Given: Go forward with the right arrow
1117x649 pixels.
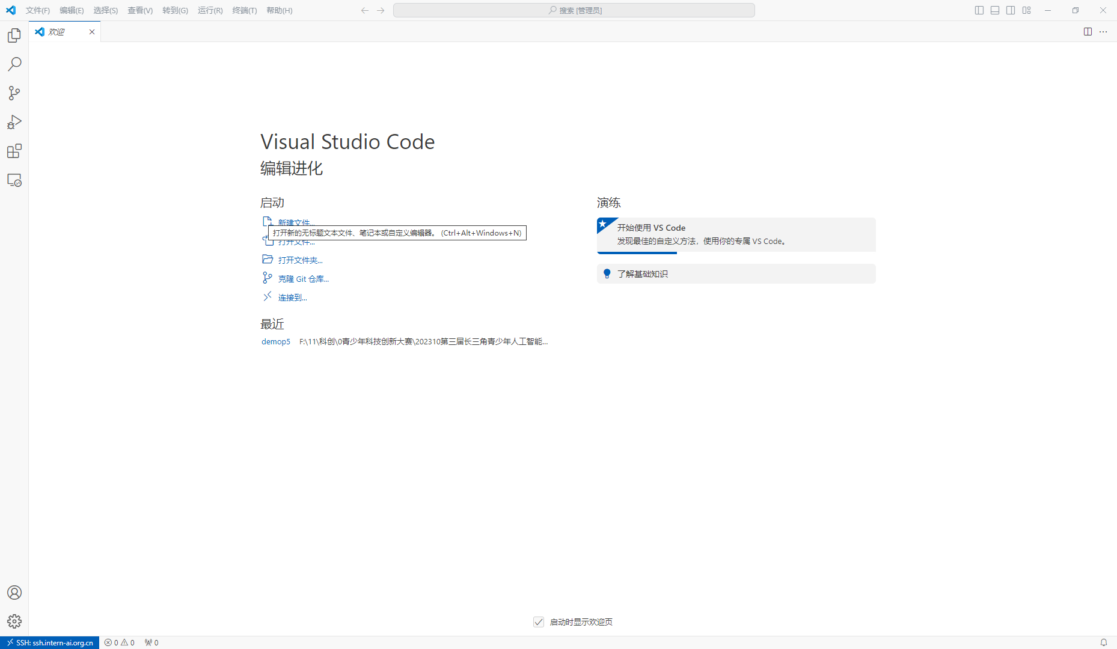Looking at the screenshot, I should pyautogui.click(x=381, y=10).
